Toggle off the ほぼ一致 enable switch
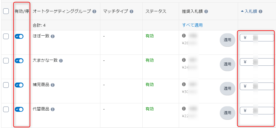This screenshot has height=128, width=276. (x=19, y=36)
